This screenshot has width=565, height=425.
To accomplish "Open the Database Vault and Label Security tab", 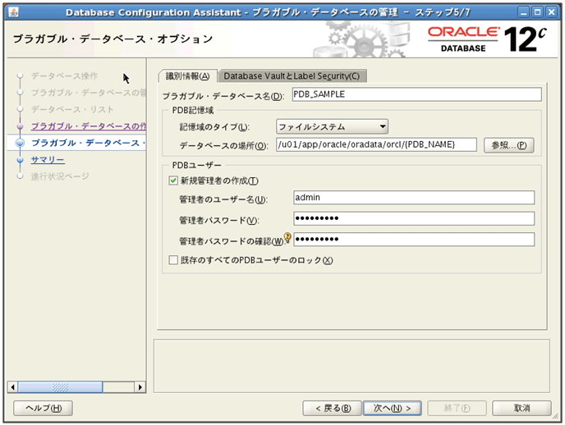I will pyautogui.click(x=292, y=76).
